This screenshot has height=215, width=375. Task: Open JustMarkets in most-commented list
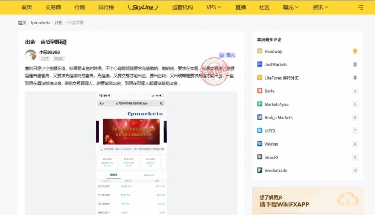click(x=276, y=64)
